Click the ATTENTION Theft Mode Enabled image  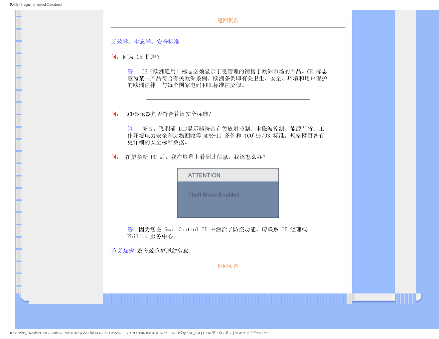tap(228, 193)
